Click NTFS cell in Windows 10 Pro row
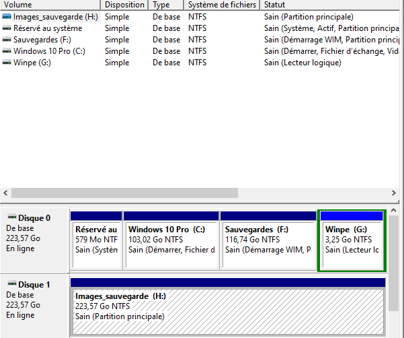 pos(198,51)
